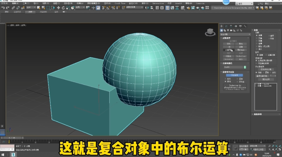Open the selection filter 全部 dropdown
Viewport: 282px width, 157px height.
pos(31,8)
